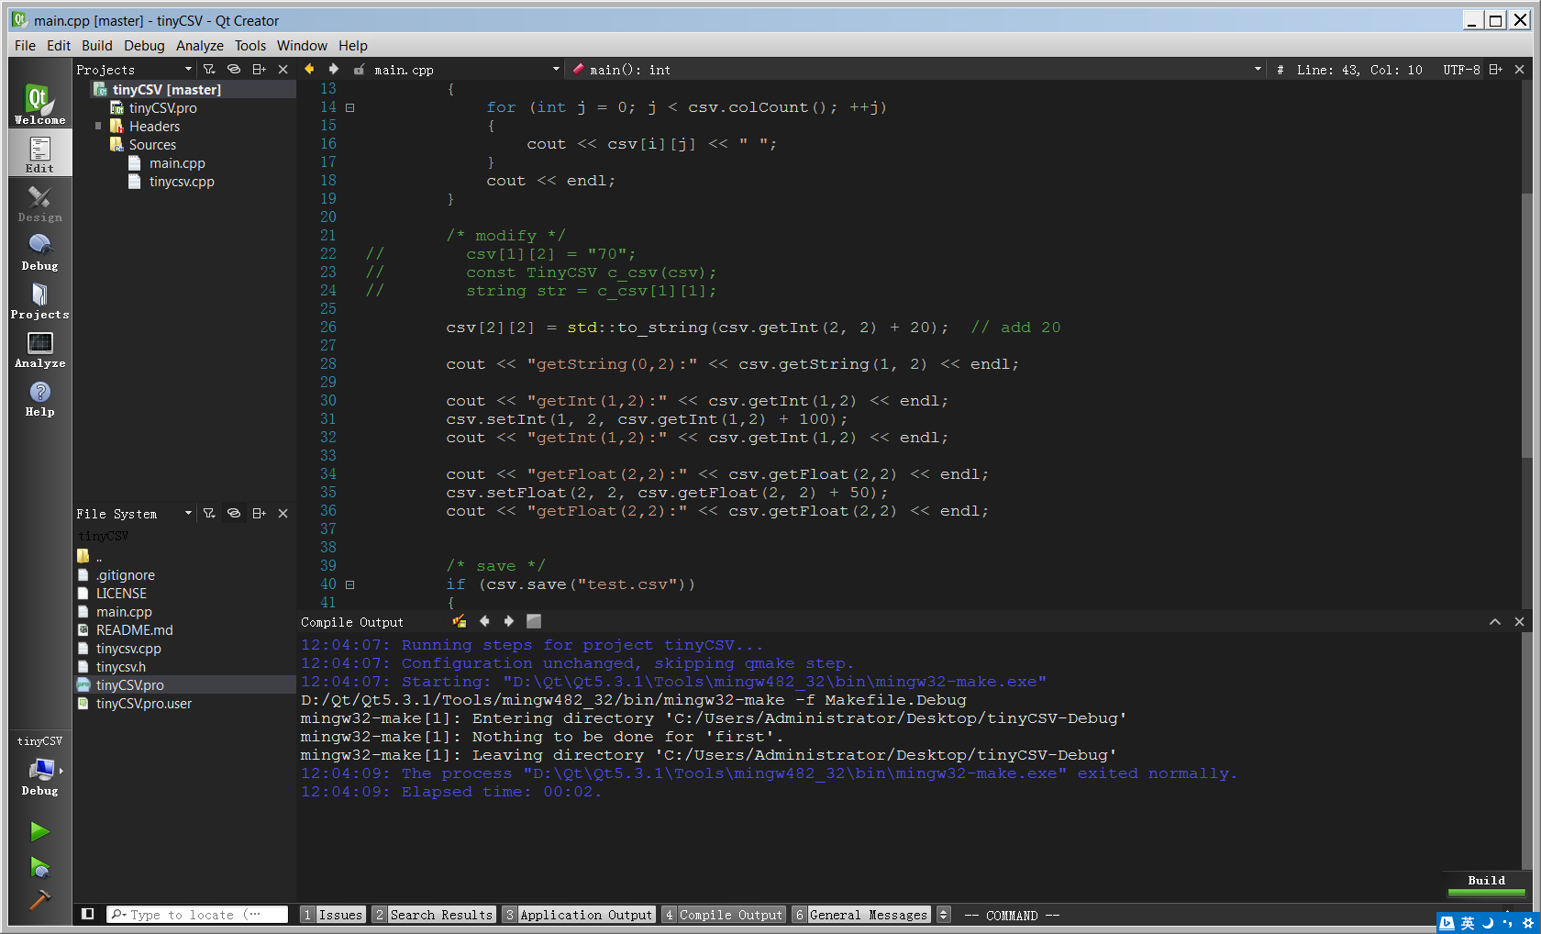Image resolution: width=1541 pixels, height=934 pixels.
Task: Synchronize with editor in Projects panel
Action: point(234,69)
